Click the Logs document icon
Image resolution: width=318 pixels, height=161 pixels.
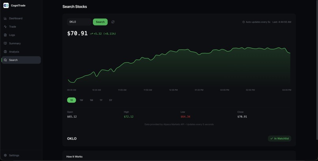[x=5, y=35]
